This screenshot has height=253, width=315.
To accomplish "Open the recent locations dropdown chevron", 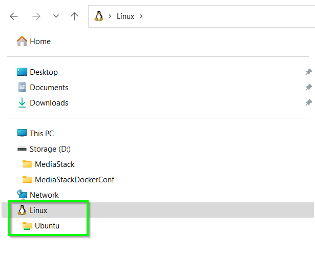I will (x=56, y=16).
